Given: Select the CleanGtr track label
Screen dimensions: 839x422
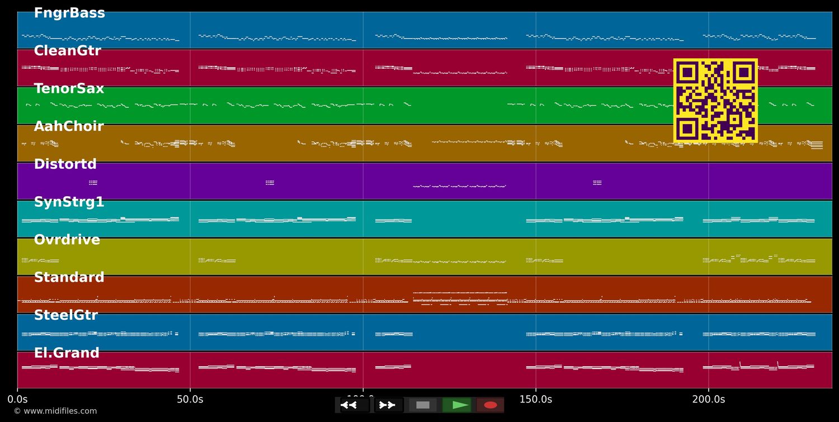Looking at the screenshot, I should [x=67, y=51].
